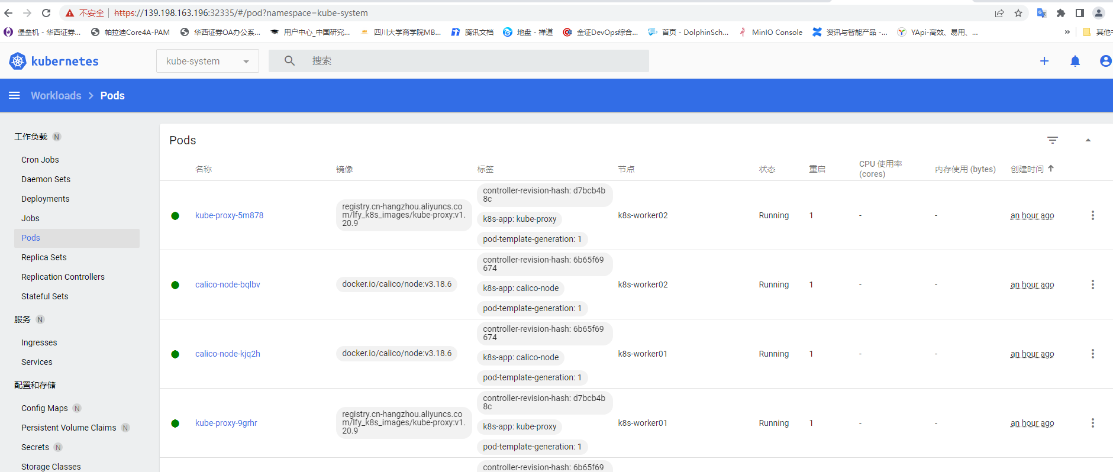Click the 工作负载 sidebar heading

pos(31,137)
